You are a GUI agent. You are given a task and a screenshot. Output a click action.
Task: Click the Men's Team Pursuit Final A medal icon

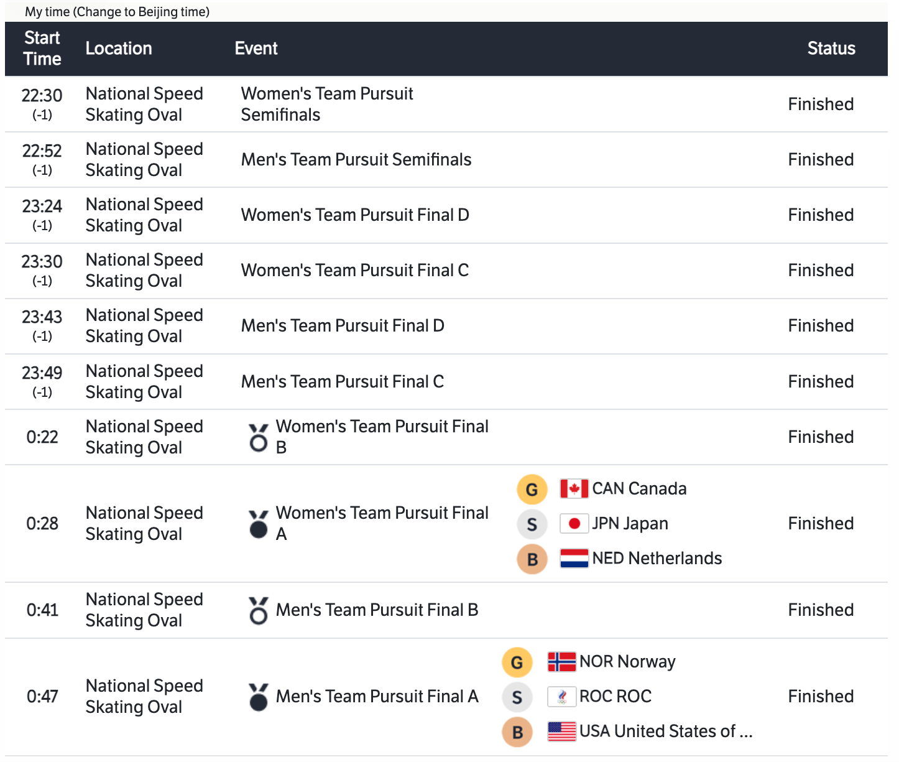tap(258, 697)
